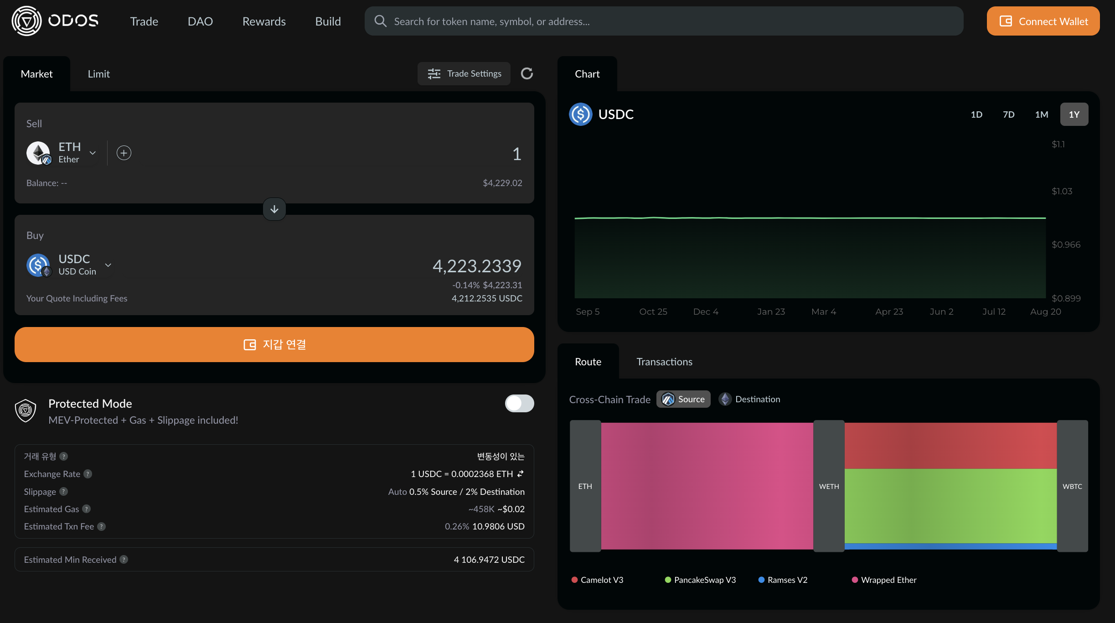Select the Route tab
This screenshot has height=623, width=1115.
(588, 361)
